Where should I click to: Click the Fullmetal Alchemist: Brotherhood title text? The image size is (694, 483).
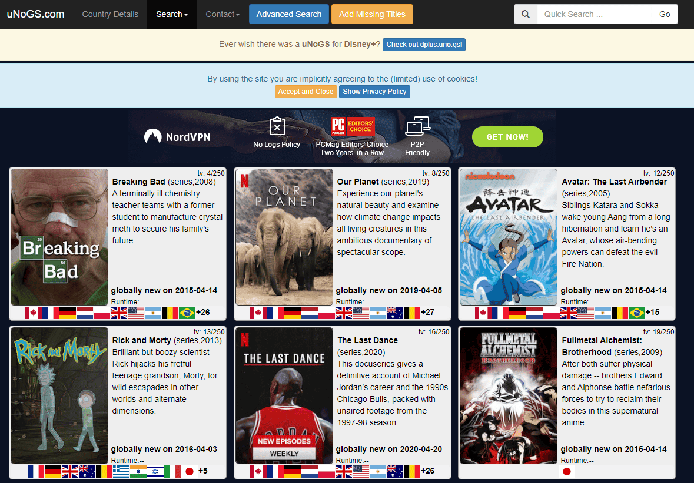[x=602, y=346]
